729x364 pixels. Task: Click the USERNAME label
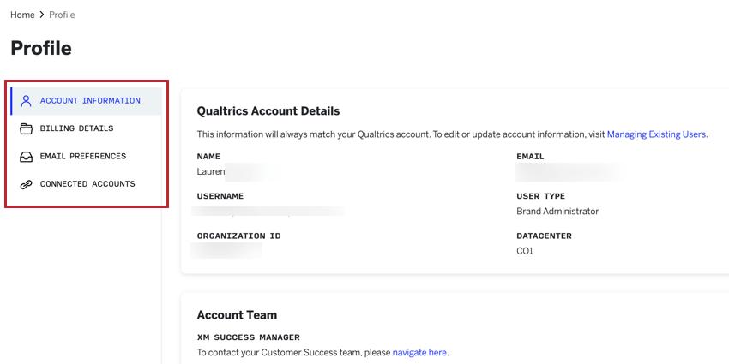(220, 196)
